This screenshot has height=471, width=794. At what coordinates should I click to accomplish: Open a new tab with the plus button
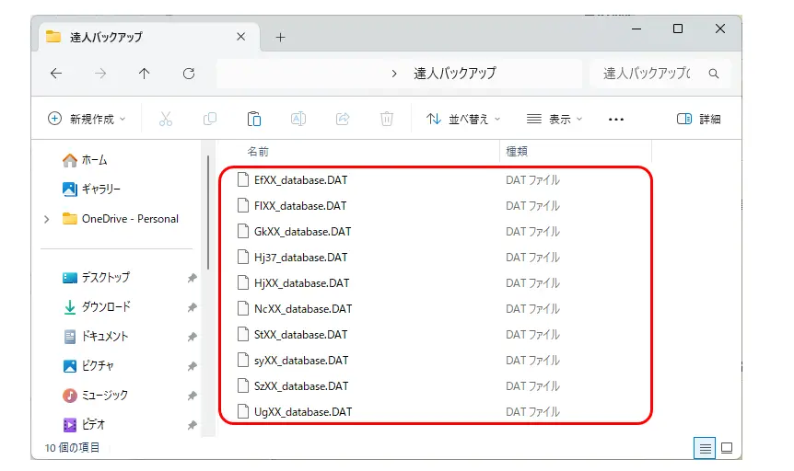281,38
